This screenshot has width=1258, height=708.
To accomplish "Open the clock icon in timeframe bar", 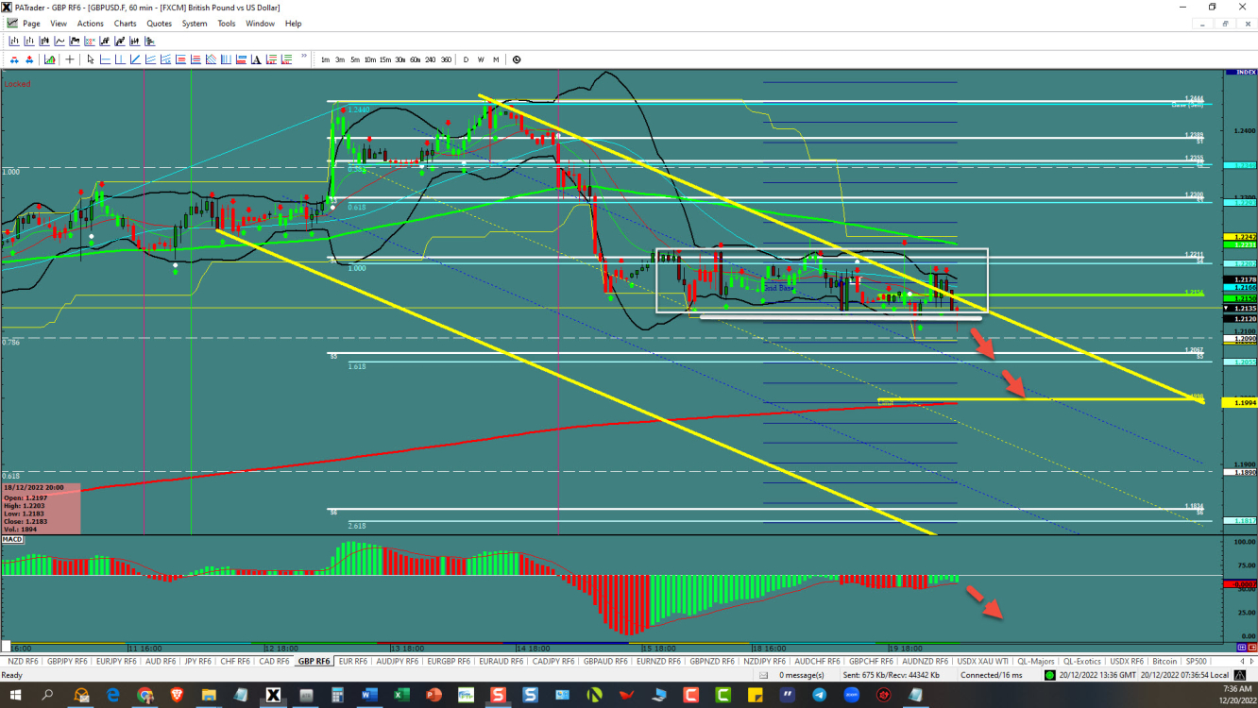I will click(516, 59).
